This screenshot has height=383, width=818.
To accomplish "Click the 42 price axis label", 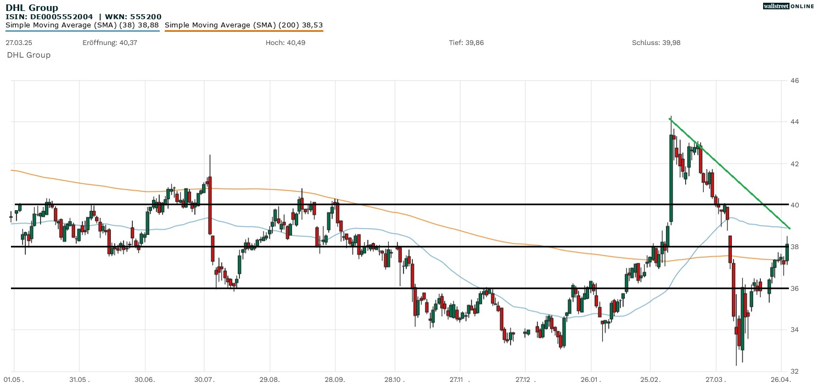I will 794,164.
